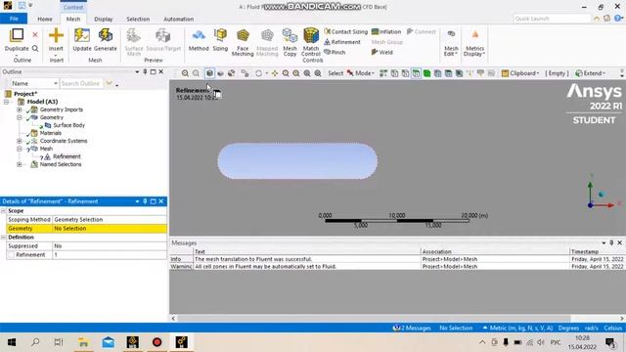Expand the Named Selections node
Image resolution: width=626 pixels, height=352 pixels.
point(20,164)
